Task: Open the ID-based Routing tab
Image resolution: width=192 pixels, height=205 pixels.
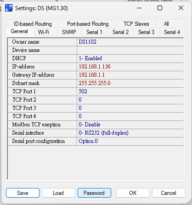Action: pyautogui.click(x=33, y=24)
